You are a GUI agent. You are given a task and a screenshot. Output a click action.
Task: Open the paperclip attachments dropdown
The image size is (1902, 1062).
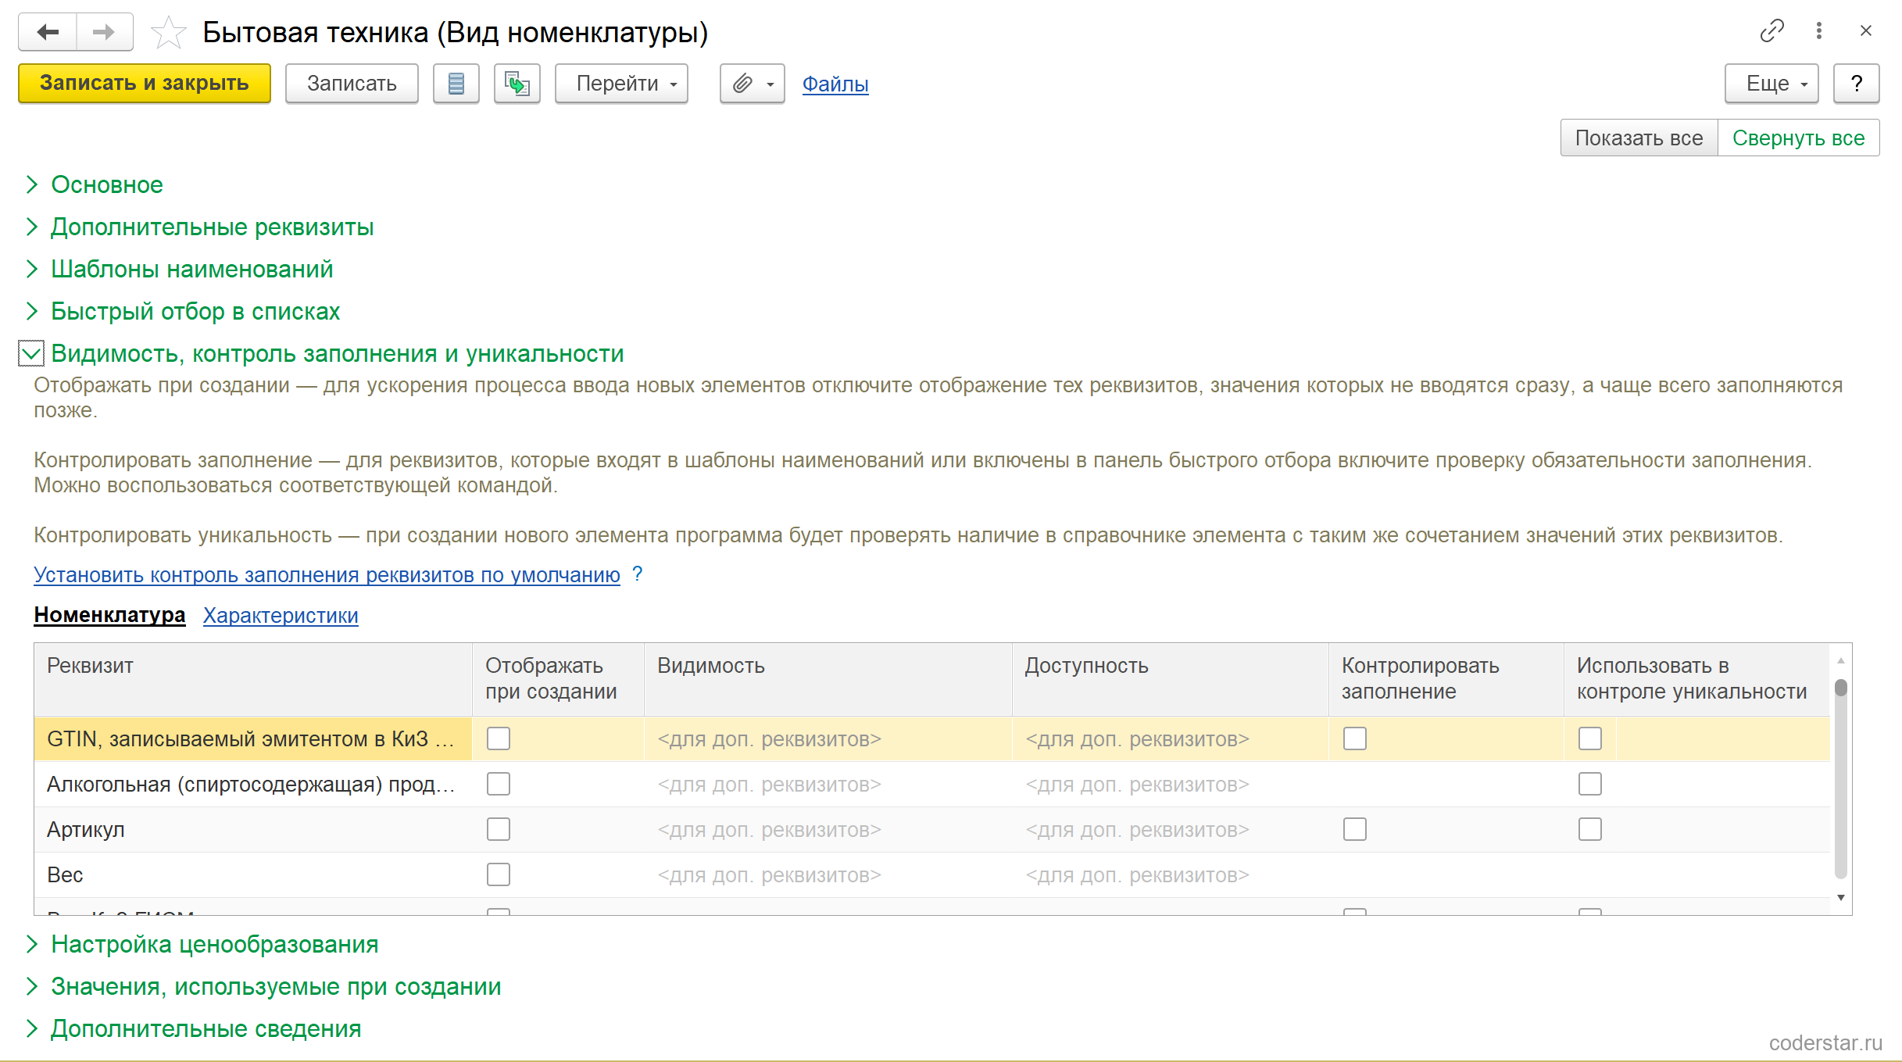coord(752,83)
